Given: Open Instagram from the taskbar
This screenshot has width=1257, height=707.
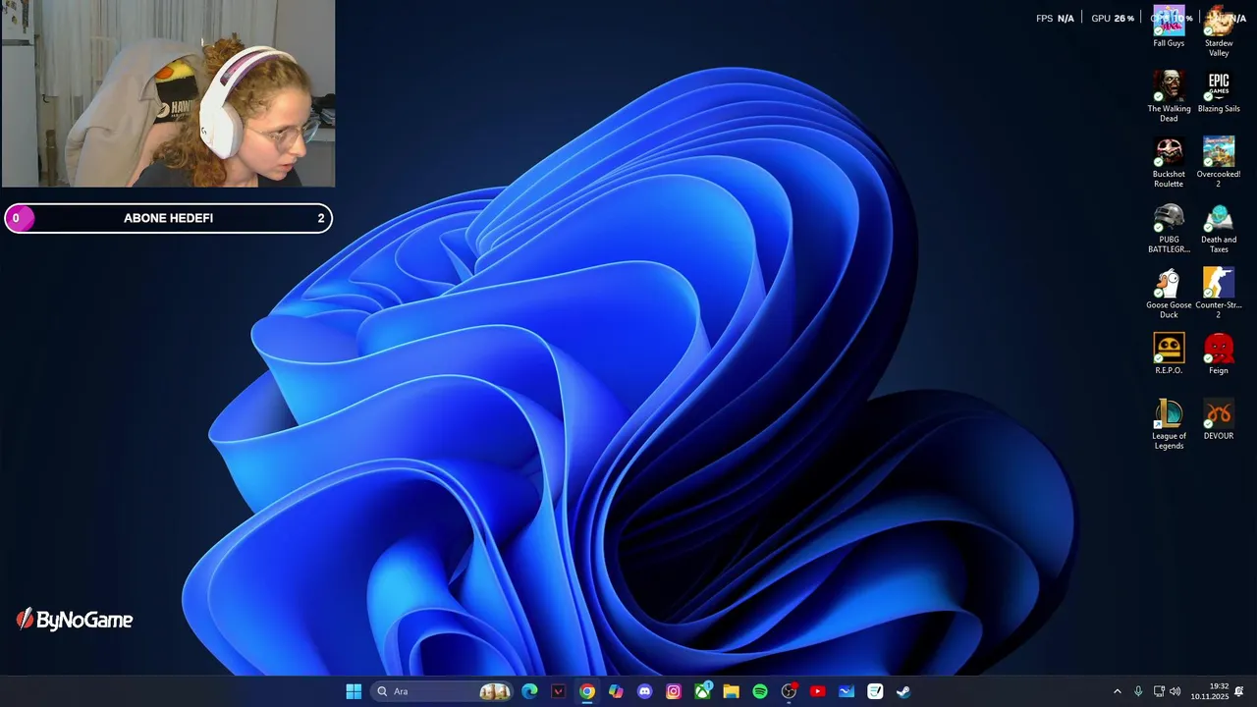Looking at the screenshot, I should coord(674,691).
